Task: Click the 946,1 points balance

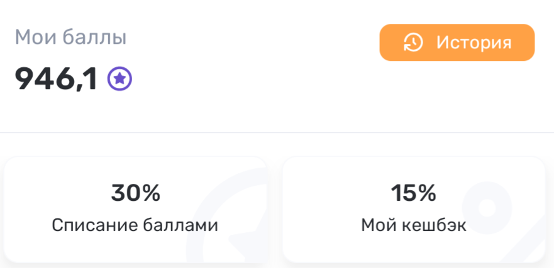Action: coord(56,79)
